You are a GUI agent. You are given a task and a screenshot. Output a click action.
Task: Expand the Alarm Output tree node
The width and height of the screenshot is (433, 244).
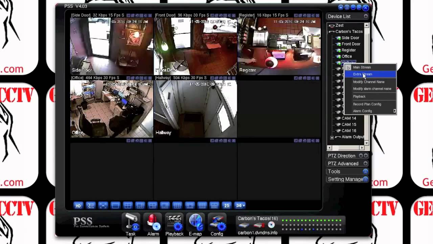click(332, 137)
